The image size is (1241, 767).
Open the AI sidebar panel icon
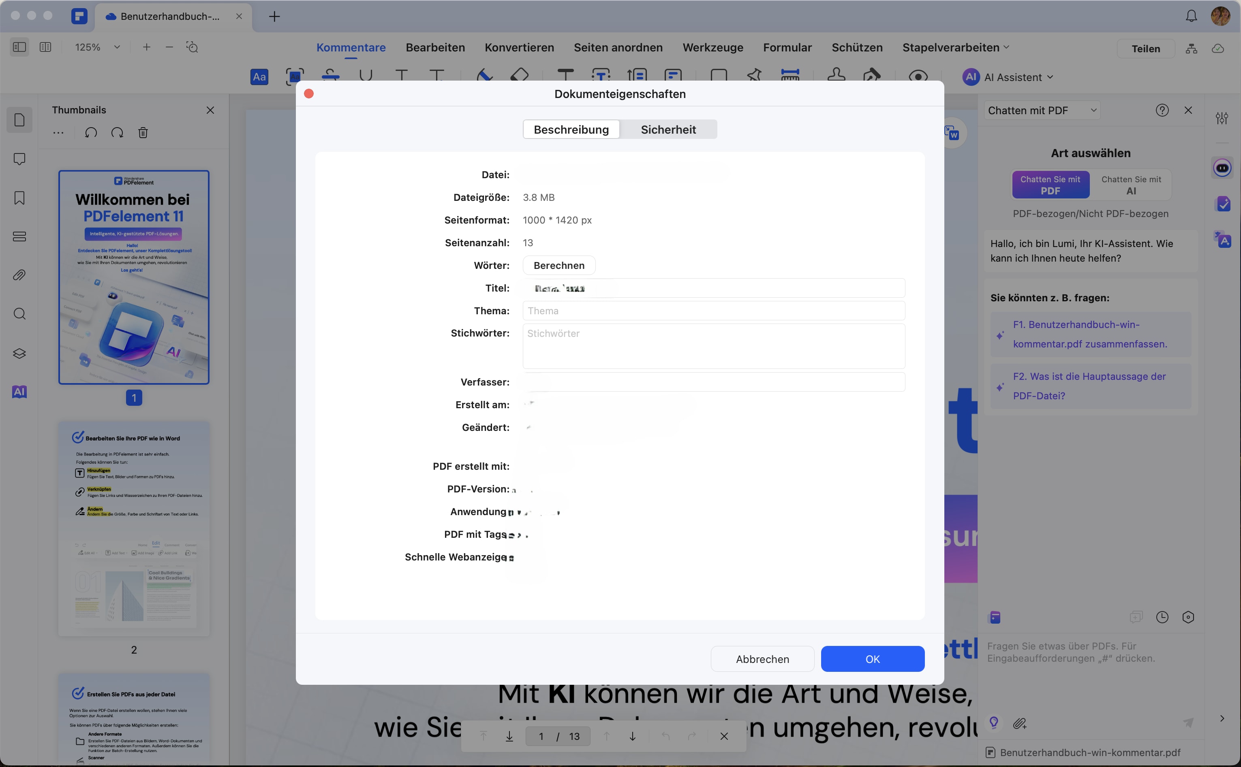pos(19,392)
